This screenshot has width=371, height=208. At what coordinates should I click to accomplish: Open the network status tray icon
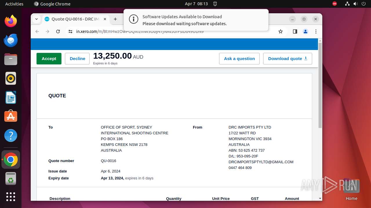(x=347, y=4)
